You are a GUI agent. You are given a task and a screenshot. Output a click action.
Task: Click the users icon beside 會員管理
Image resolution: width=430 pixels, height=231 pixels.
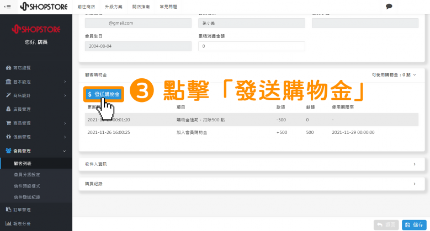(x=8, y=151)
